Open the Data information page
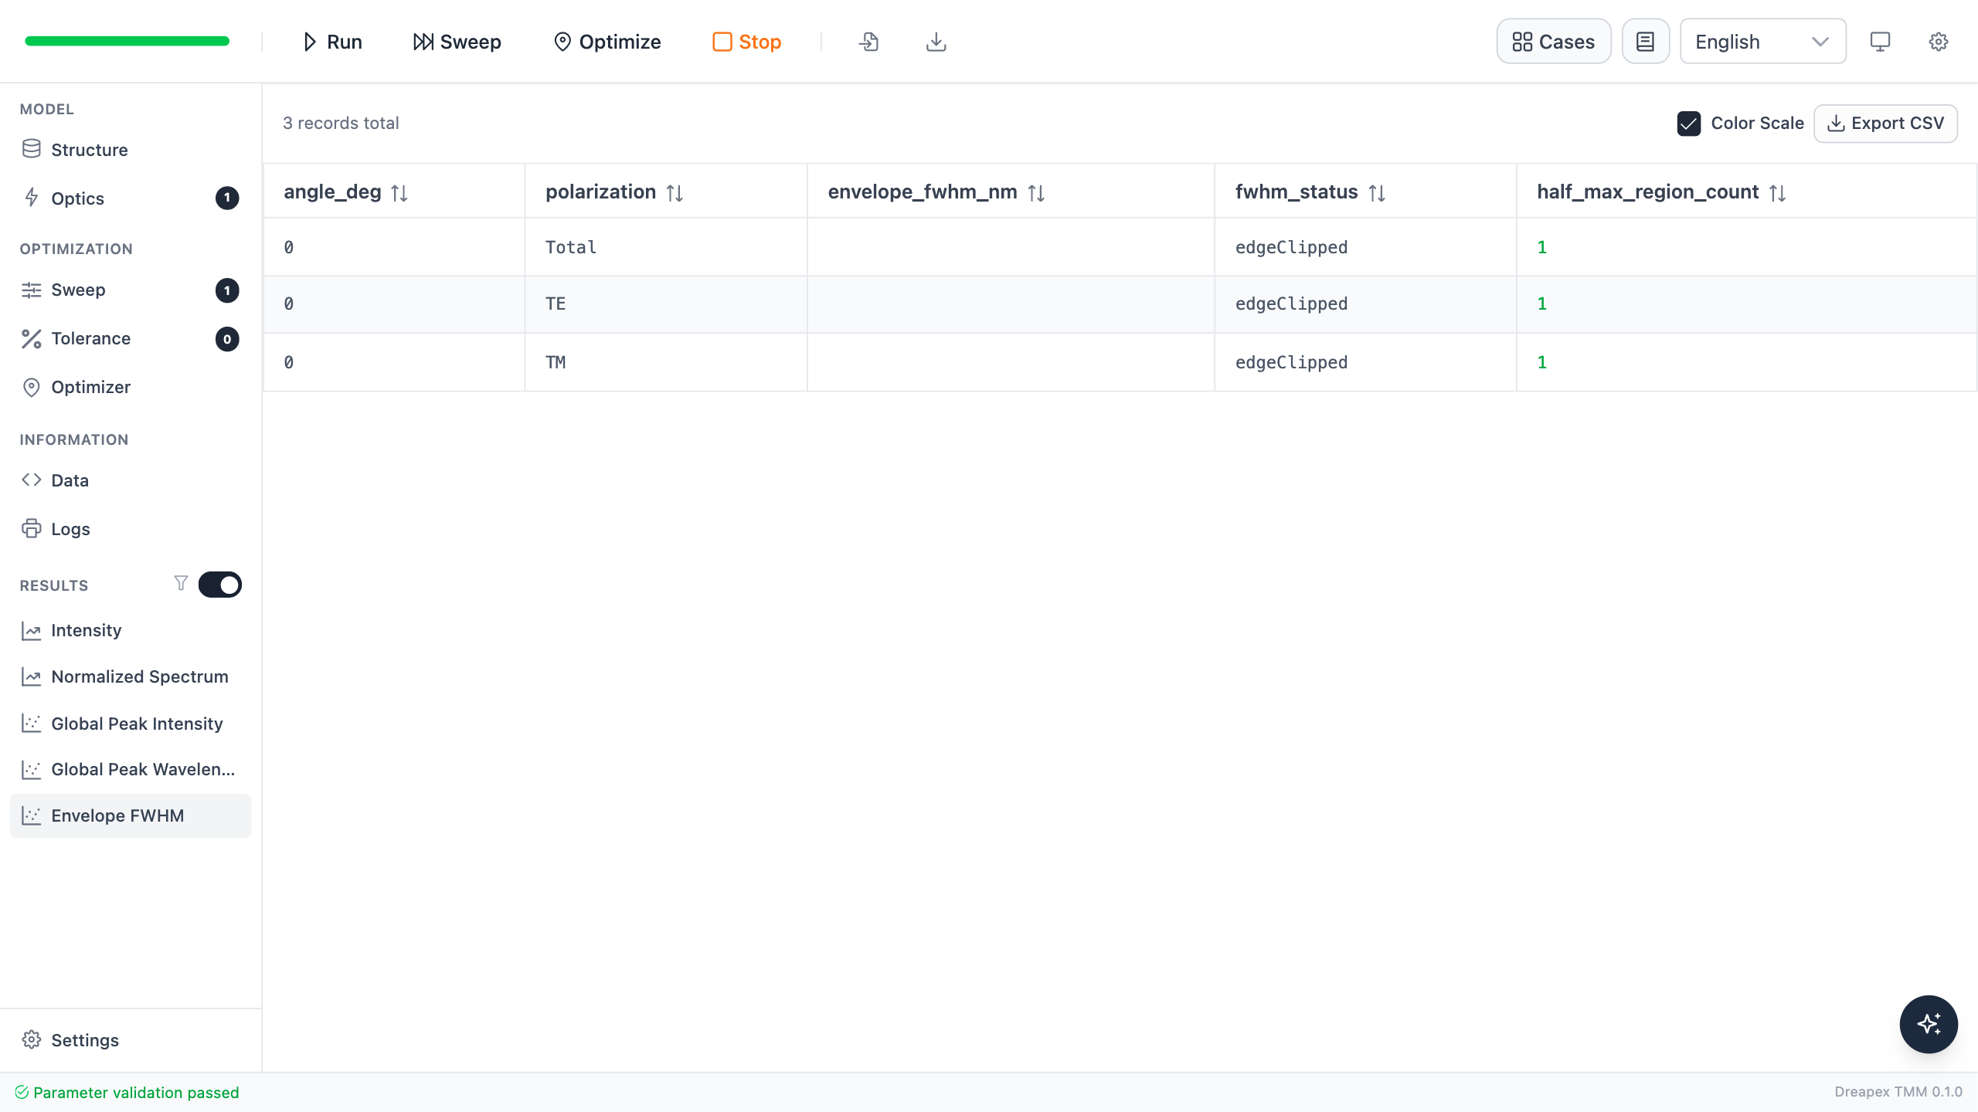 coord(130,480)
